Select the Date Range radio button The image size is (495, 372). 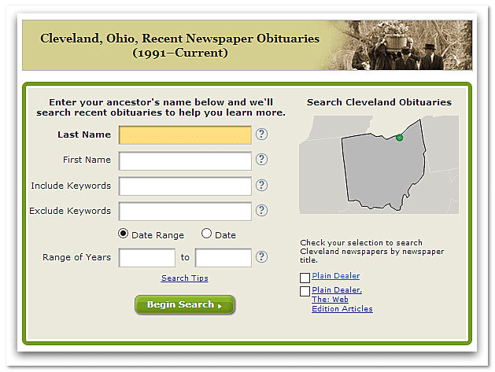(x=123, y=234)
